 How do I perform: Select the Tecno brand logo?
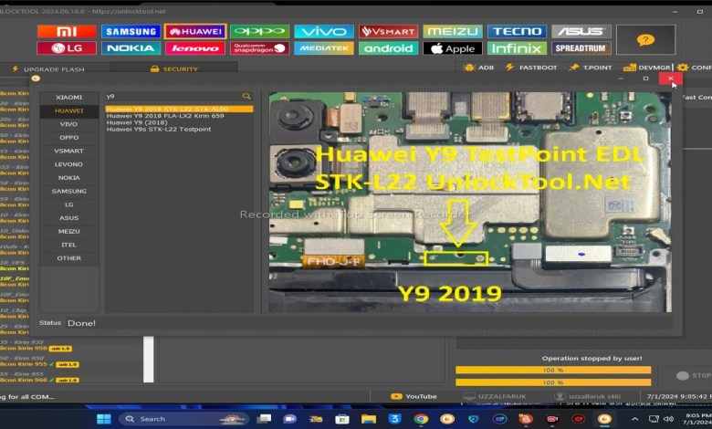click(517, 31)
